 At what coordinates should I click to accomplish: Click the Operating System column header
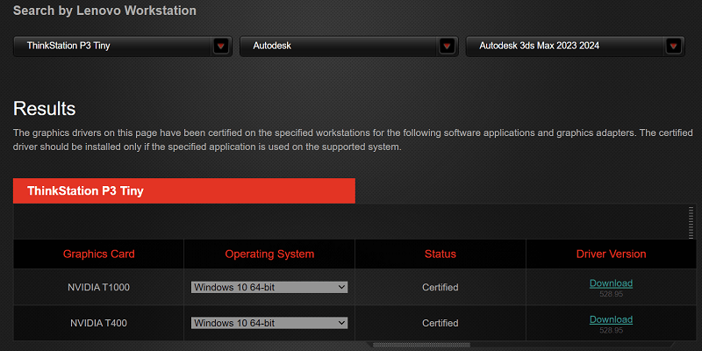(269, 254)
